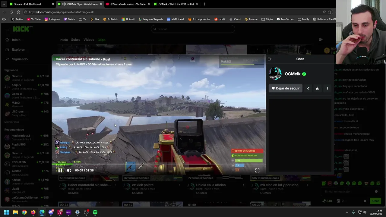Select the channel Clips tab
This screenshot has height=217, width=386.
(101, 40)
